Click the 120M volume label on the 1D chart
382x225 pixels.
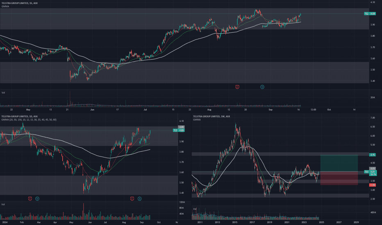point(182,202)
